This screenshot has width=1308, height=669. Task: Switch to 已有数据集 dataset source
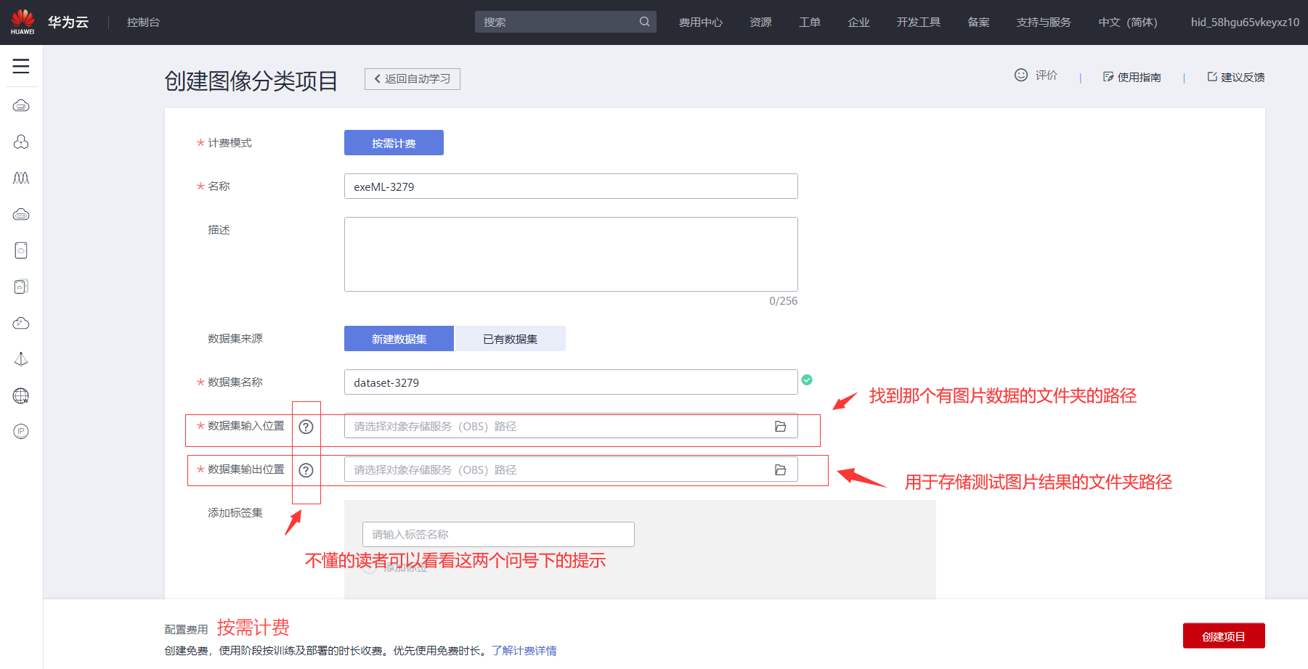[x=510, y=339]
